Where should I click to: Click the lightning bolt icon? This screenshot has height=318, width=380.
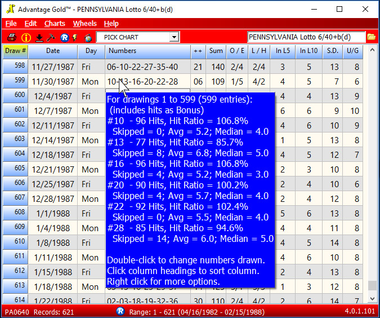[75, 38]
